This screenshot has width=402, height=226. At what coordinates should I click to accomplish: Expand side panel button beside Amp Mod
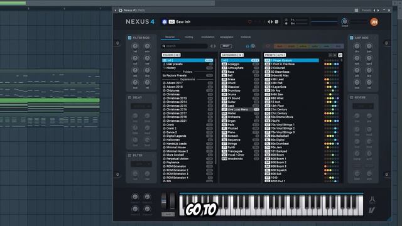pyautogui.click(x=386, y=43)
